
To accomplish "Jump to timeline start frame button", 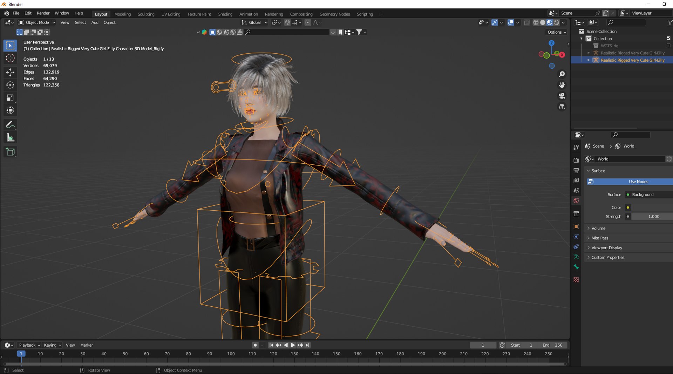I will [271, 345].
